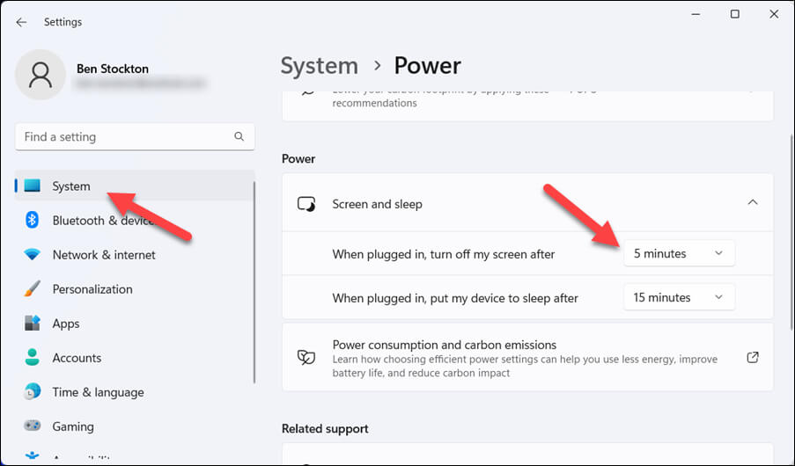Click the Personalization paintbrush icon
Viewport: 795px width, 466px height.
pos(33,289)
